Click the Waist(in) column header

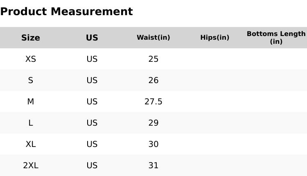153,38
